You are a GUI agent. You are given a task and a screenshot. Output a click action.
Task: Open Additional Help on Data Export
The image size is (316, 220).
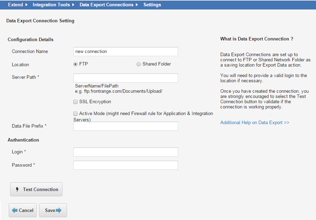(x=255, y=122)
